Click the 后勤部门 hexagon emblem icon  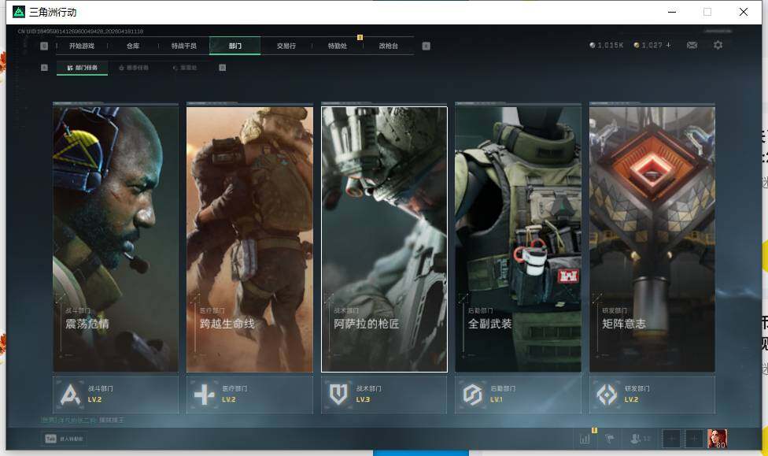coord(473,395)
